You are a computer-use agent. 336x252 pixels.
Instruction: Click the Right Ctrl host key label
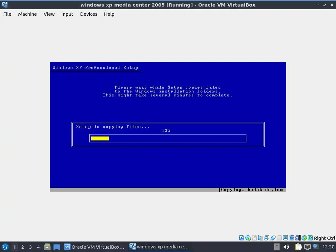click(x=325, y=238)
